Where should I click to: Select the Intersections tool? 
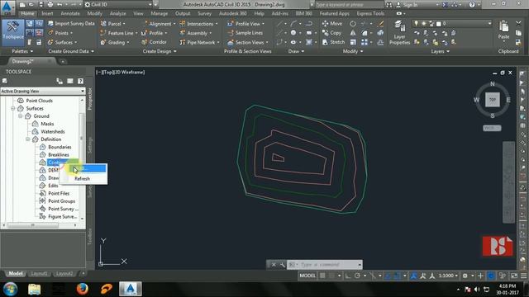click(198, 24)
